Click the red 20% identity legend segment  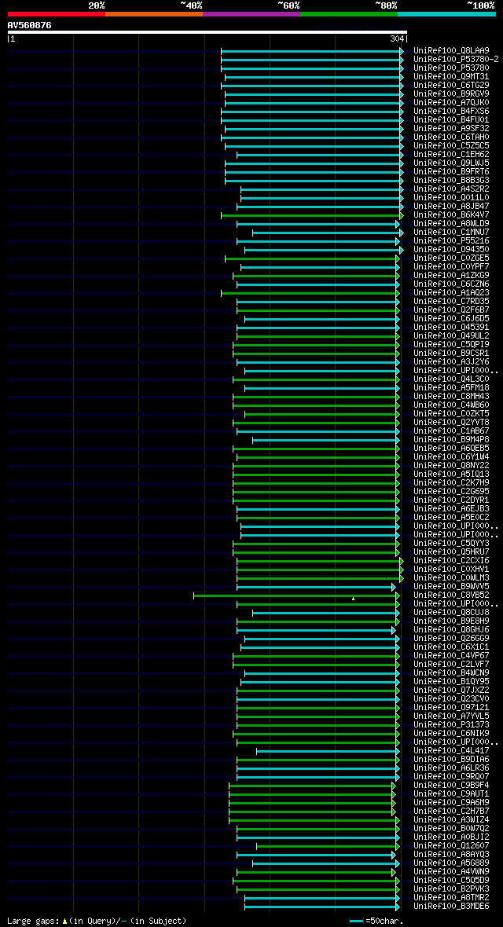point(57,13)
